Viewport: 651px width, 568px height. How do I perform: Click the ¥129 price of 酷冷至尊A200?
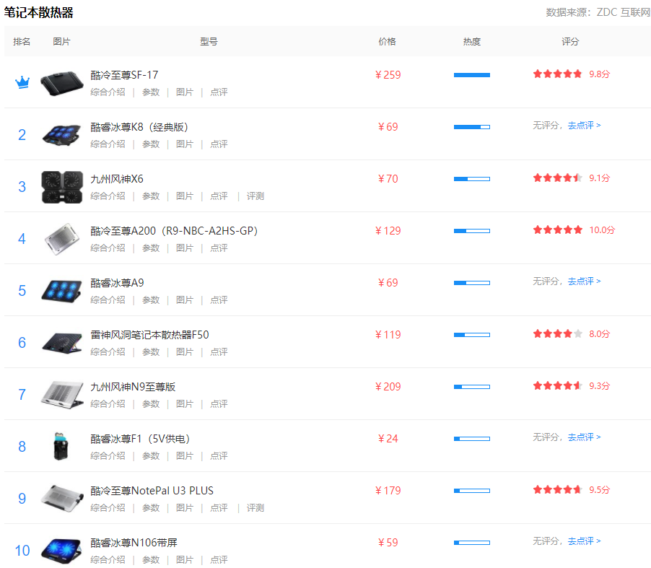(388, 231)
